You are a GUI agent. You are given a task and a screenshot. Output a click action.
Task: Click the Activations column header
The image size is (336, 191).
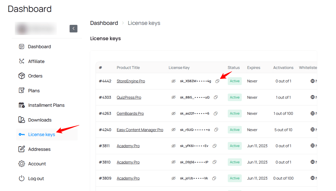[283, 68]
